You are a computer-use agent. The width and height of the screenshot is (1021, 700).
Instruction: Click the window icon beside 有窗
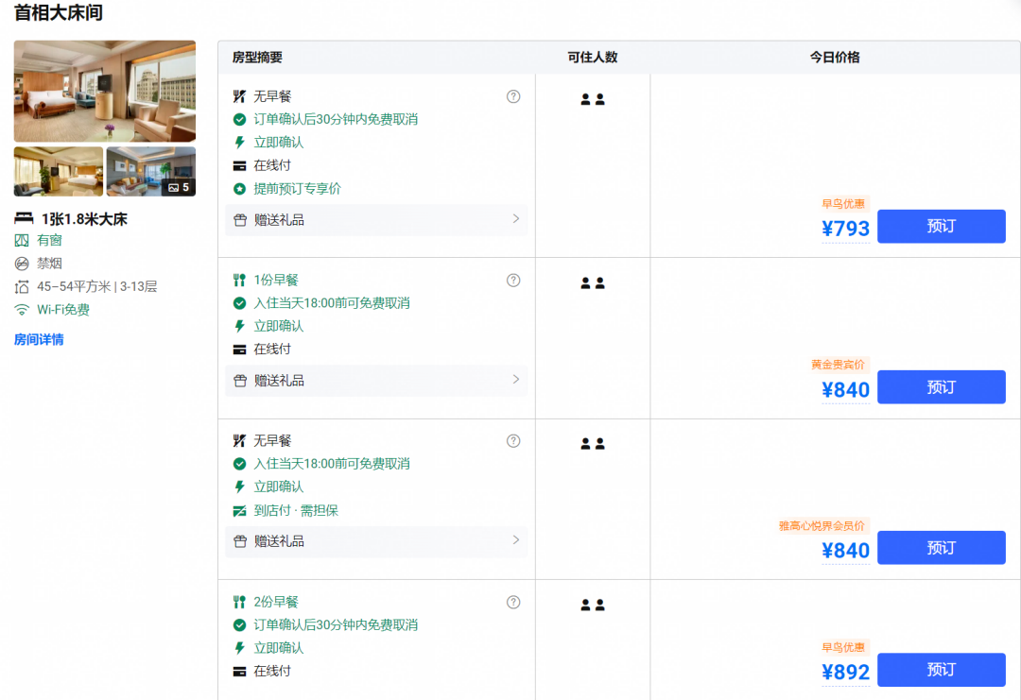(x=22, y=241)
